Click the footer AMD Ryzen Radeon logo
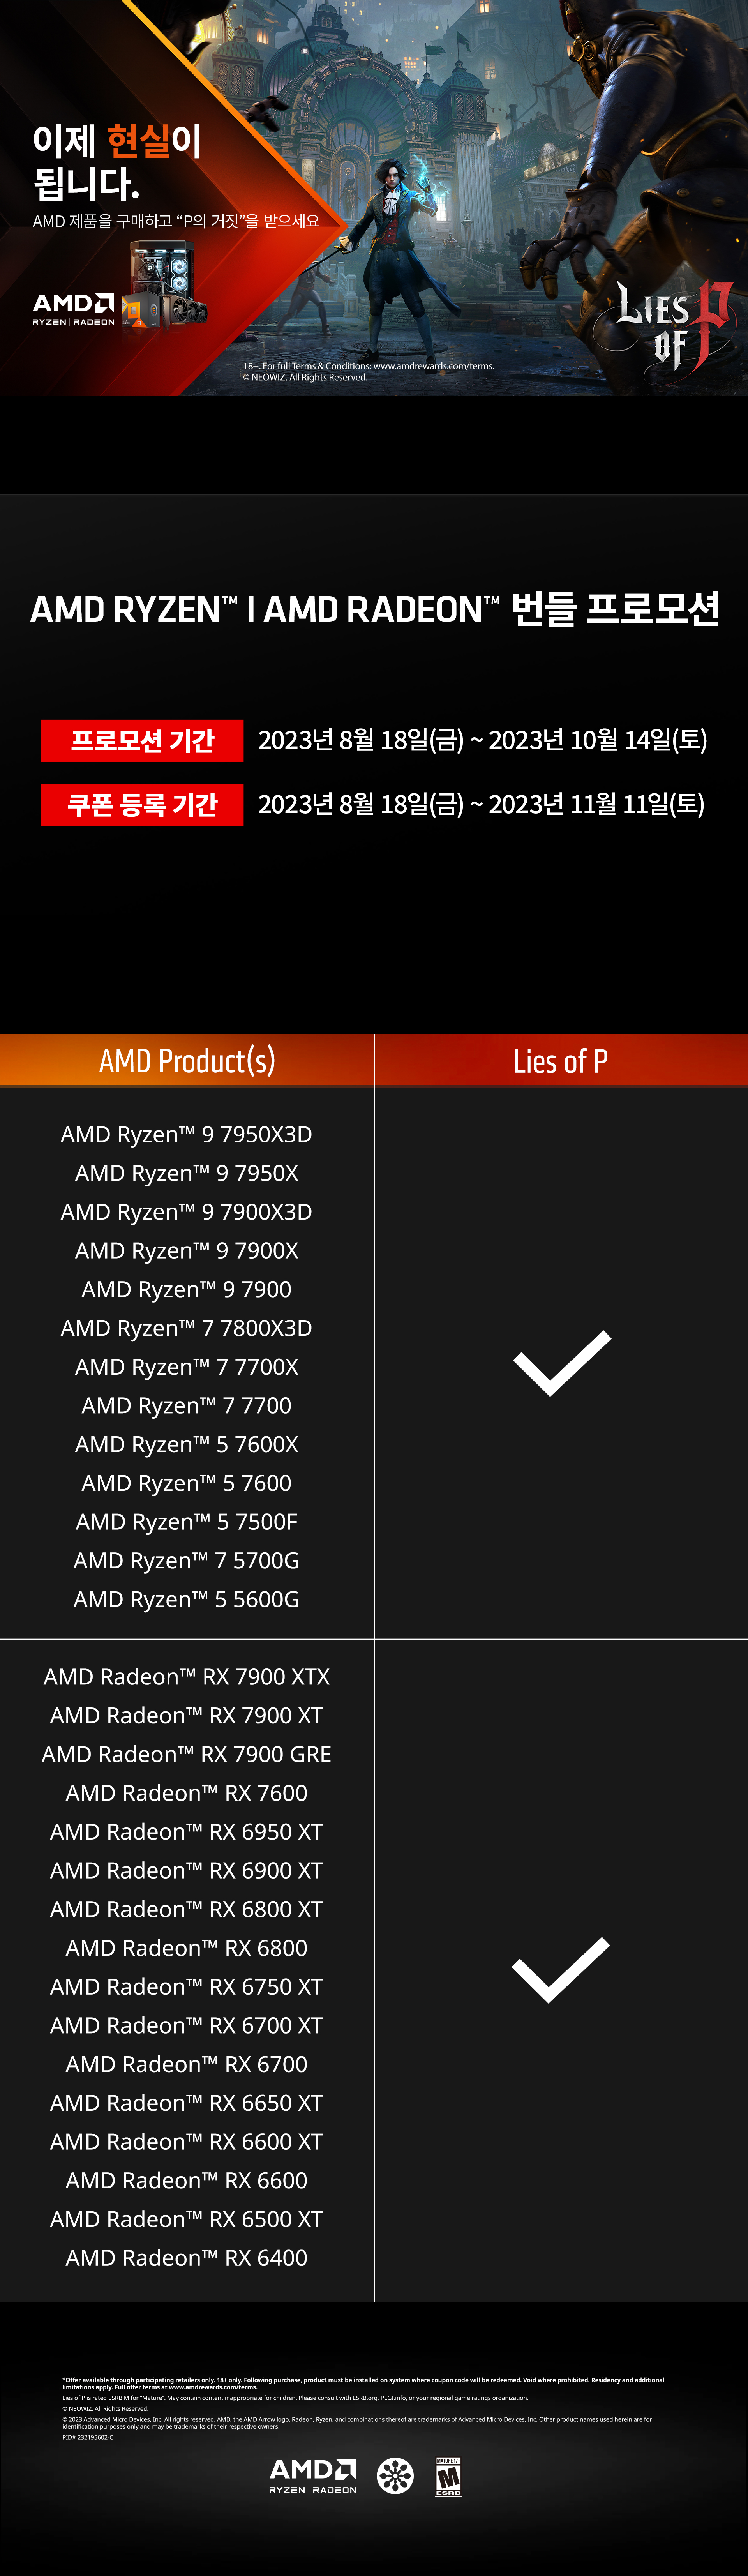 pyautogui.click(x=313, y=2476)
